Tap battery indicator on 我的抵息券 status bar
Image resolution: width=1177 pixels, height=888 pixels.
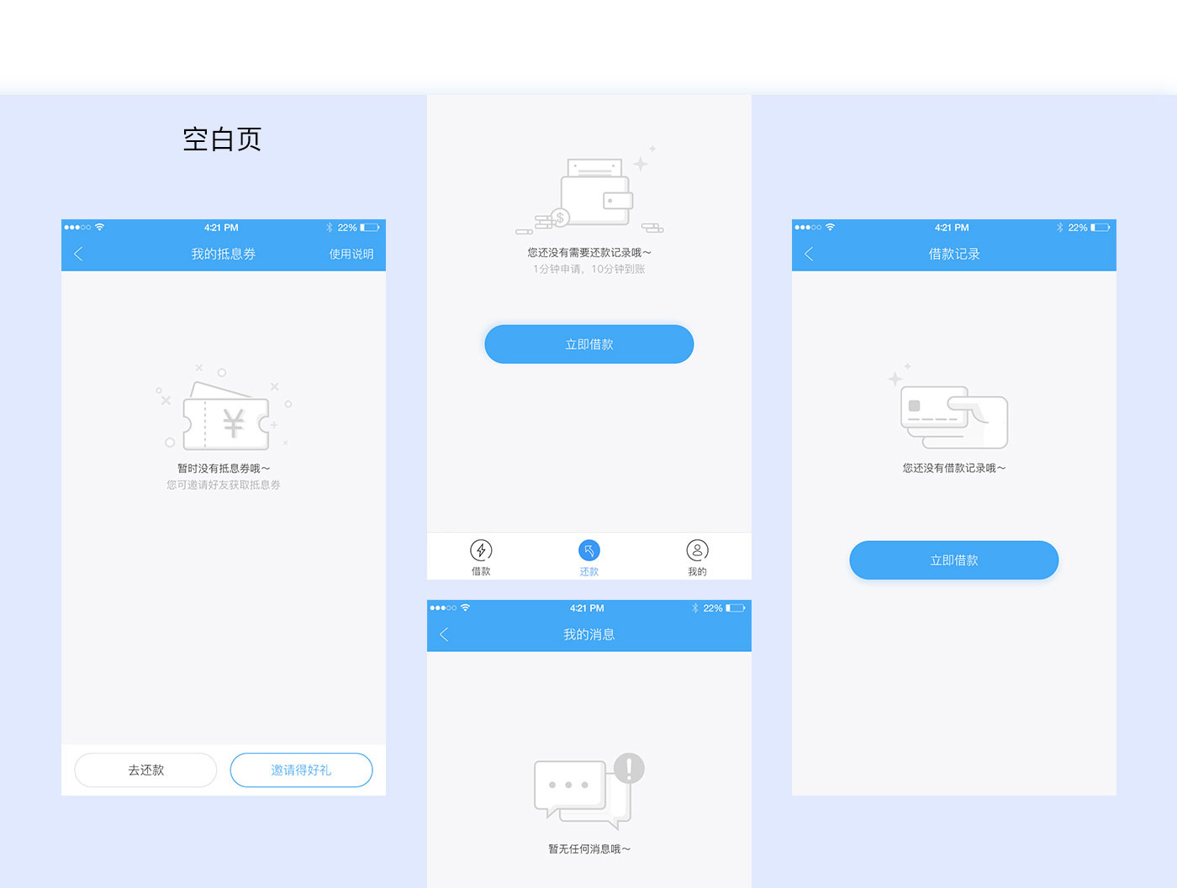click(369, 228)
